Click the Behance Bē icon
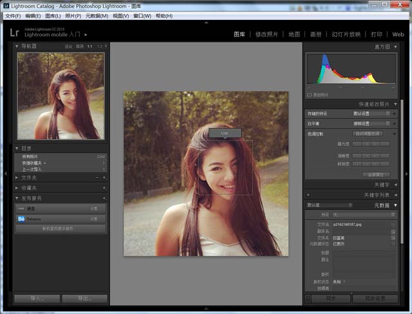Image resolution: width=412 pixels, height=314 pixels. coord(21,219)
